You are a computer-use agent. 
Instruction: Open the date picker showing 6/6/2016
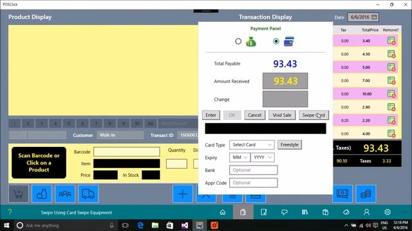pos(363,17)
